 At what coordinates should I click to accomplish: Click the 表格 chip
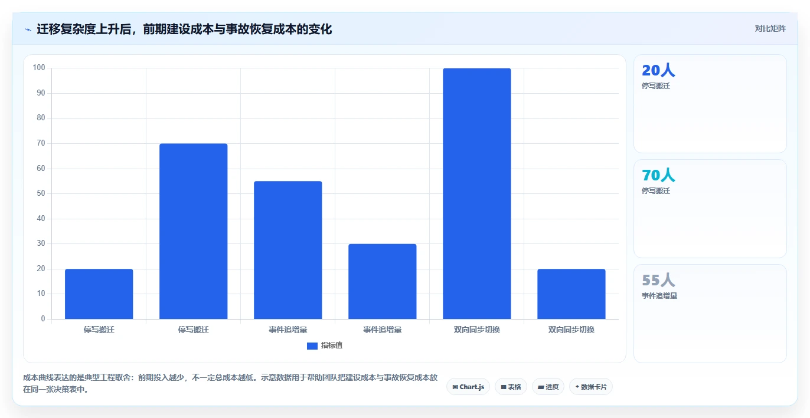click(511, 387)
